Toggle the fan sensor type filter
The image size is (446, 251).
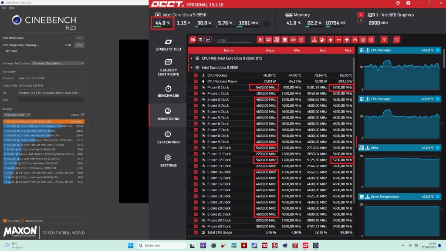347,40
